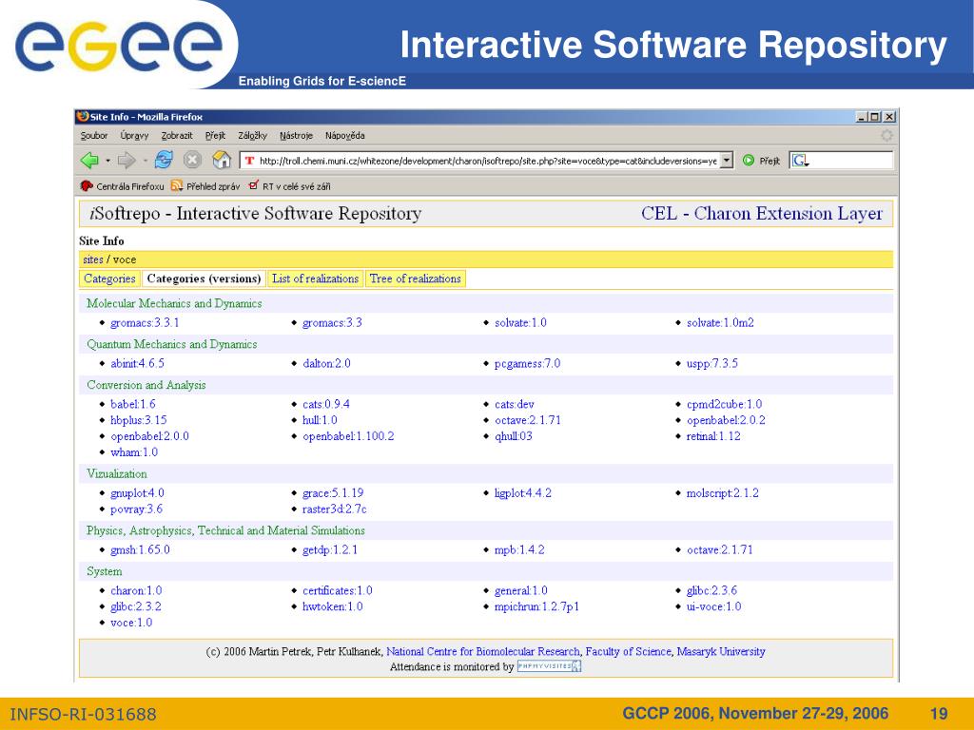The width and height of the screenshot is (974, 730).
Task: Open the retinal:1.12 link
Action: click(x=713, y=436)
